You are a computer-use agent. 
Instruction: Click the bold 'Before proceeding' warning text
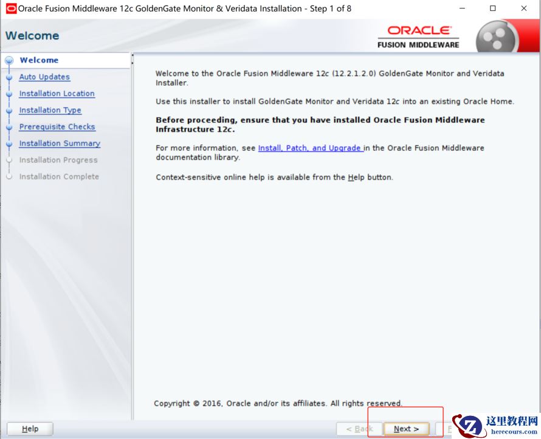click(320, 125)
